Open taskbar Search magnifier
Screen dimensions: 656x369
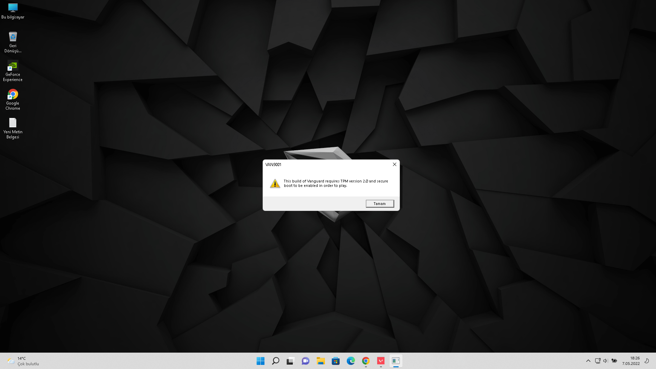275,361
